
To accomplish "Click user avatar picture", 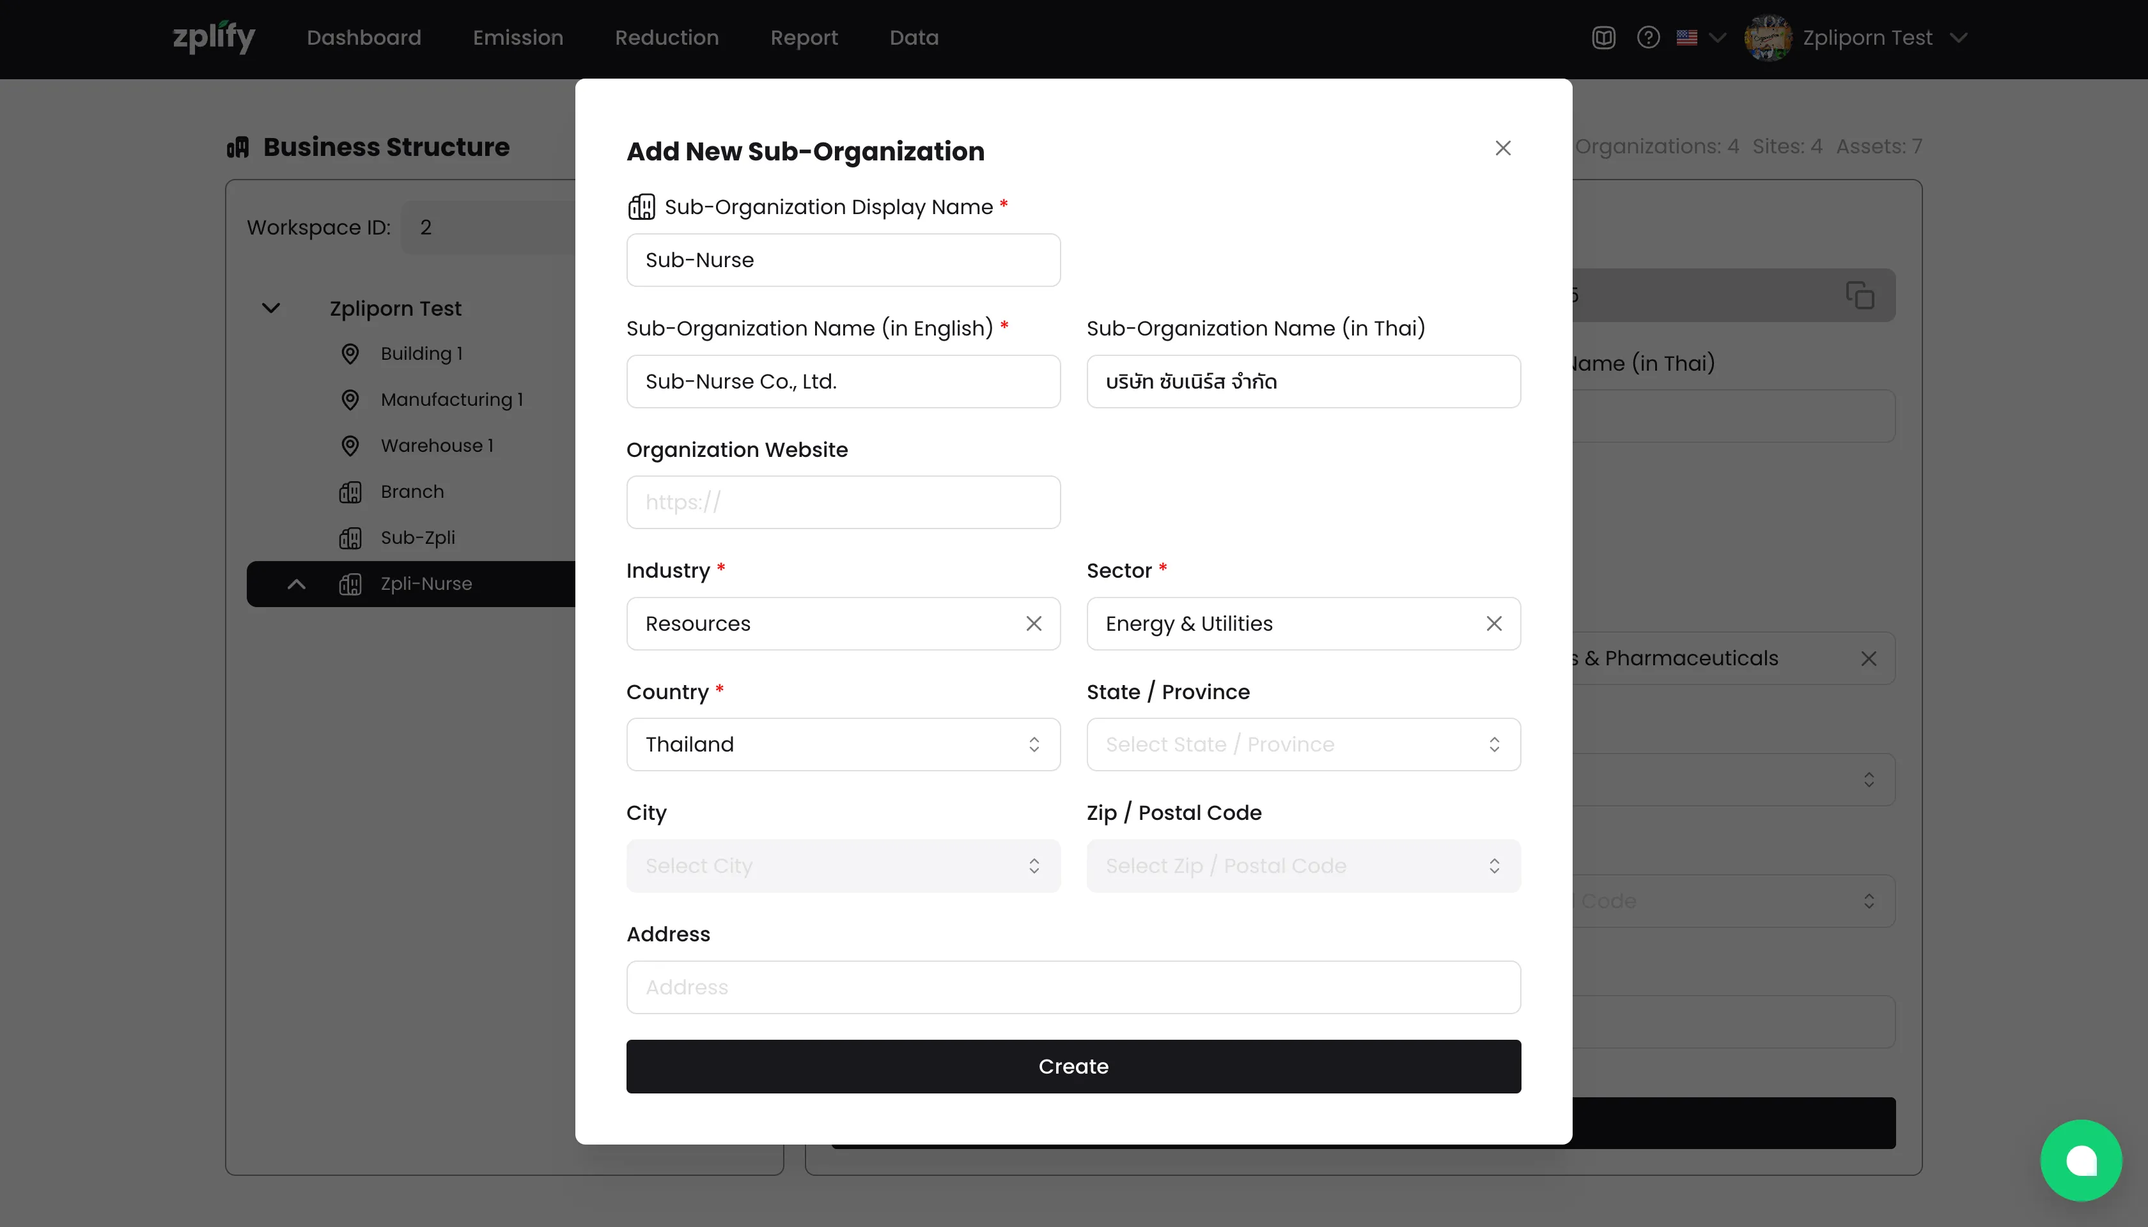I will [1768, 38].
